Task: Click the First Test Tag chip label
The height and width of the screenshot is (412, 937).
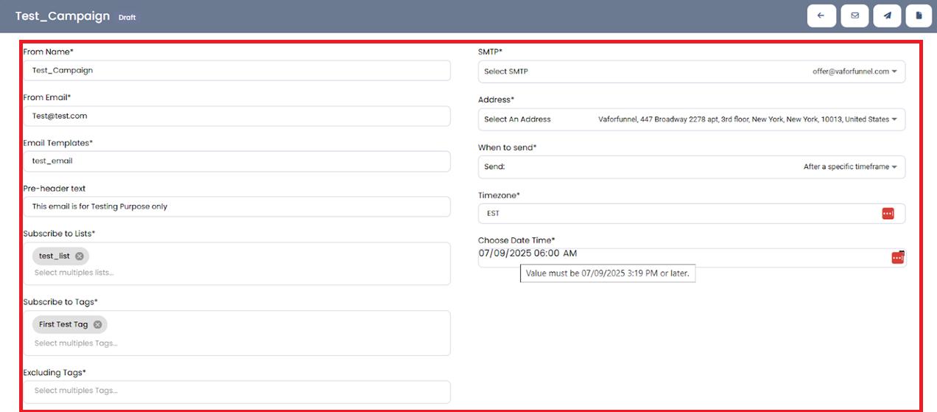Action: click(x=63, y=324)
